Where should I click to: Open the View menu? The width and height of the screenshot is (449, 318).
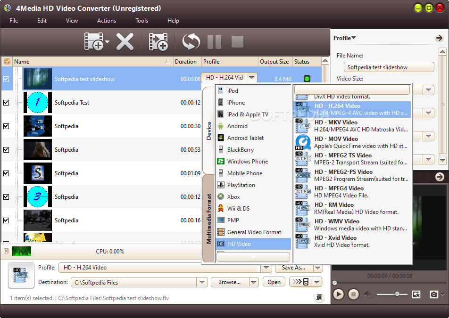pyautogui.click(x=72, y=21)
